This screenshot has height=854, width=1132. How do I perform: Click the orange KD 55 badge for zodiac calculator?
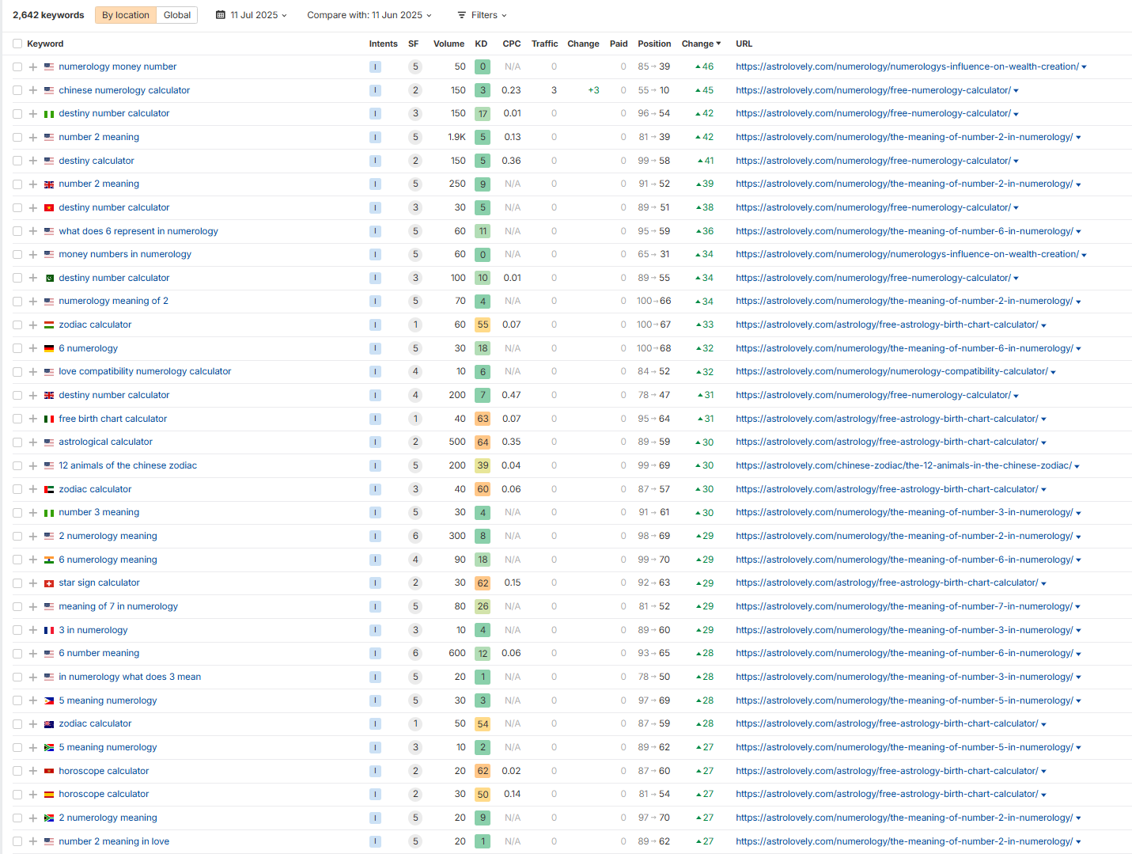point(483,325)
